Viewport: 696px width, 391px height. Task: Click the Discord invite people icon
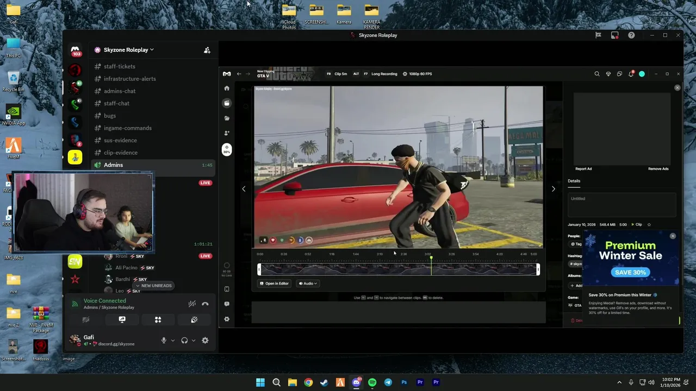207,50
